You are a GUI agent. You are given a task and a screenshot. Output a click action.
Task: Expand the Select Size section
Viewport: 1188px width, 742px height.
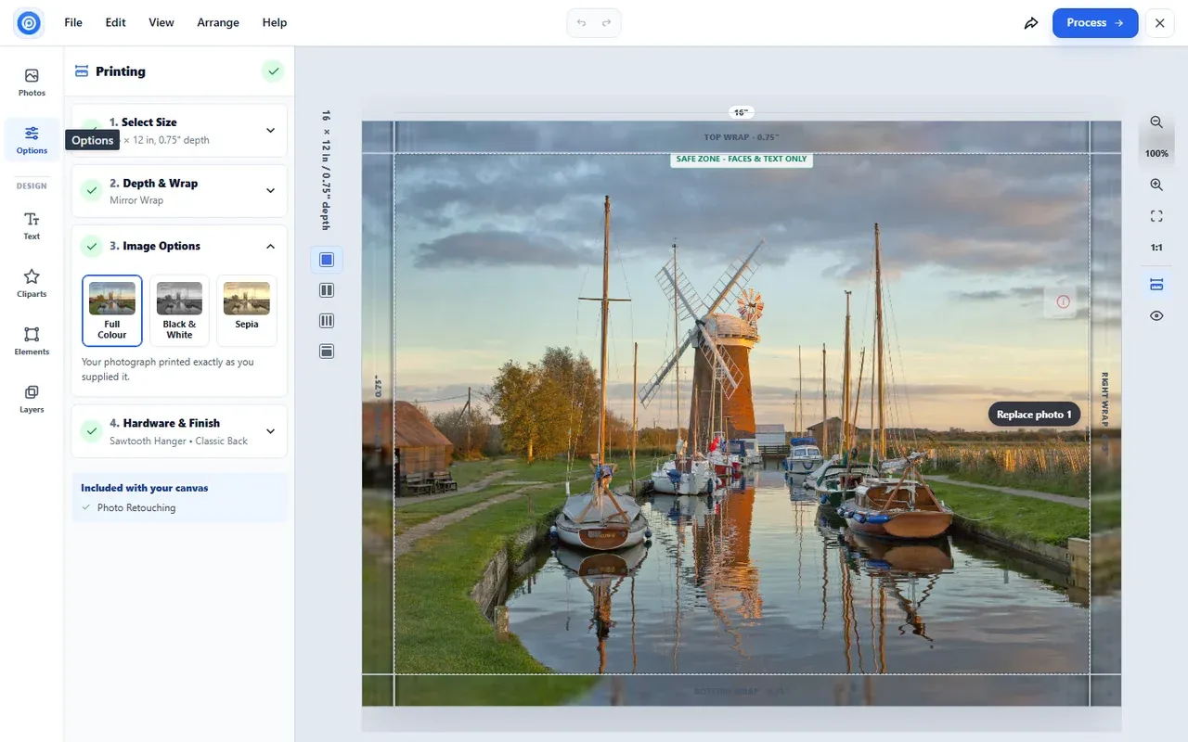point(179,131)
